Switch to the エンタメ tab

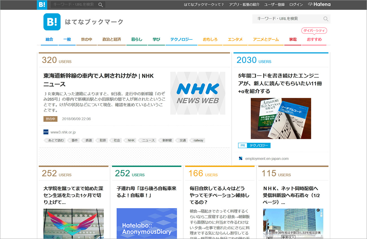pos(235,40)
